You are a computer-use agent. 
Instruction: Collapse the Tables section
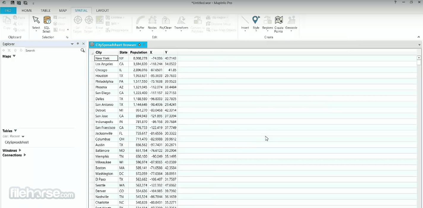[16, 131]
